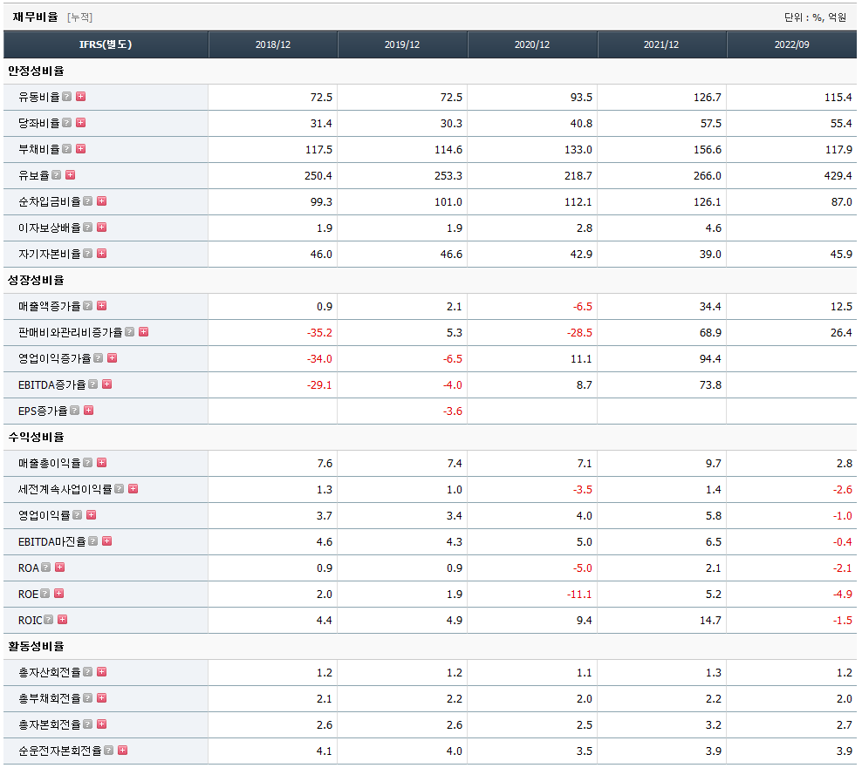
Task: Select the 2018/12 column header
Action: (x=273, y=44)
